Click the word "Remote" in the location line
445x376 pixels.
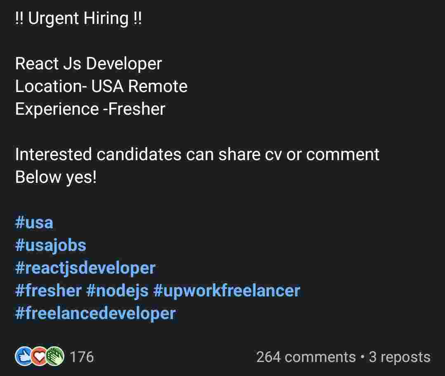tap(158, 86)
